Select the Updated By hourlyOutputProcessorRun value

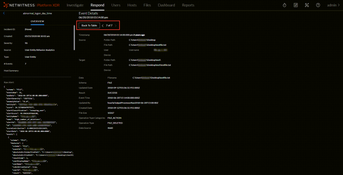point(133,103)
